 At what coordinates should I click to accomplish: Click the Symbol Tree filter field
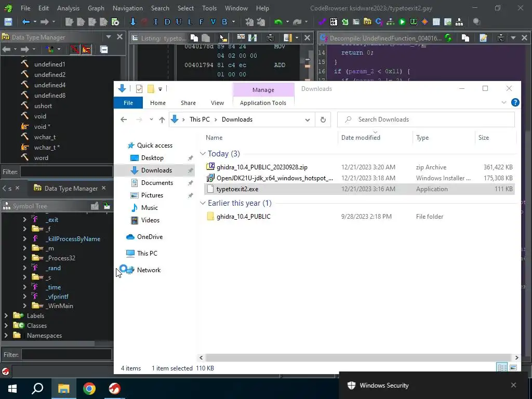[x=66, y=354]
